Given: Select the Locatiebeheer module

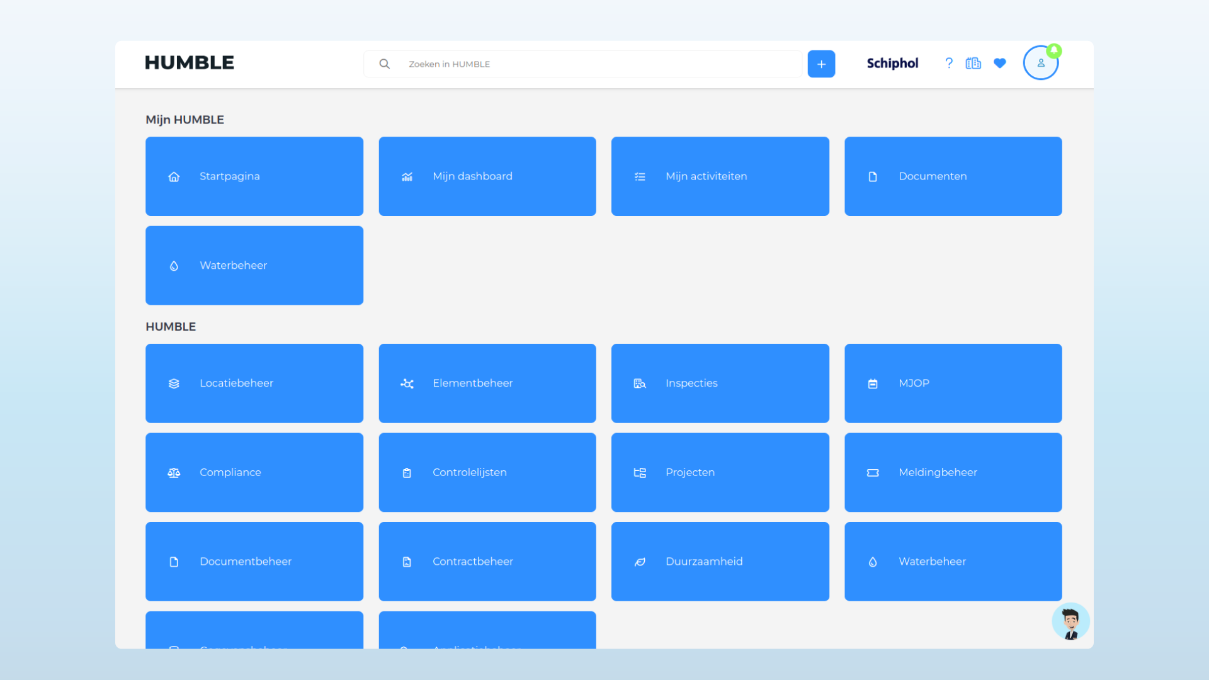Looking at the screenshot, I should (254, 383).
